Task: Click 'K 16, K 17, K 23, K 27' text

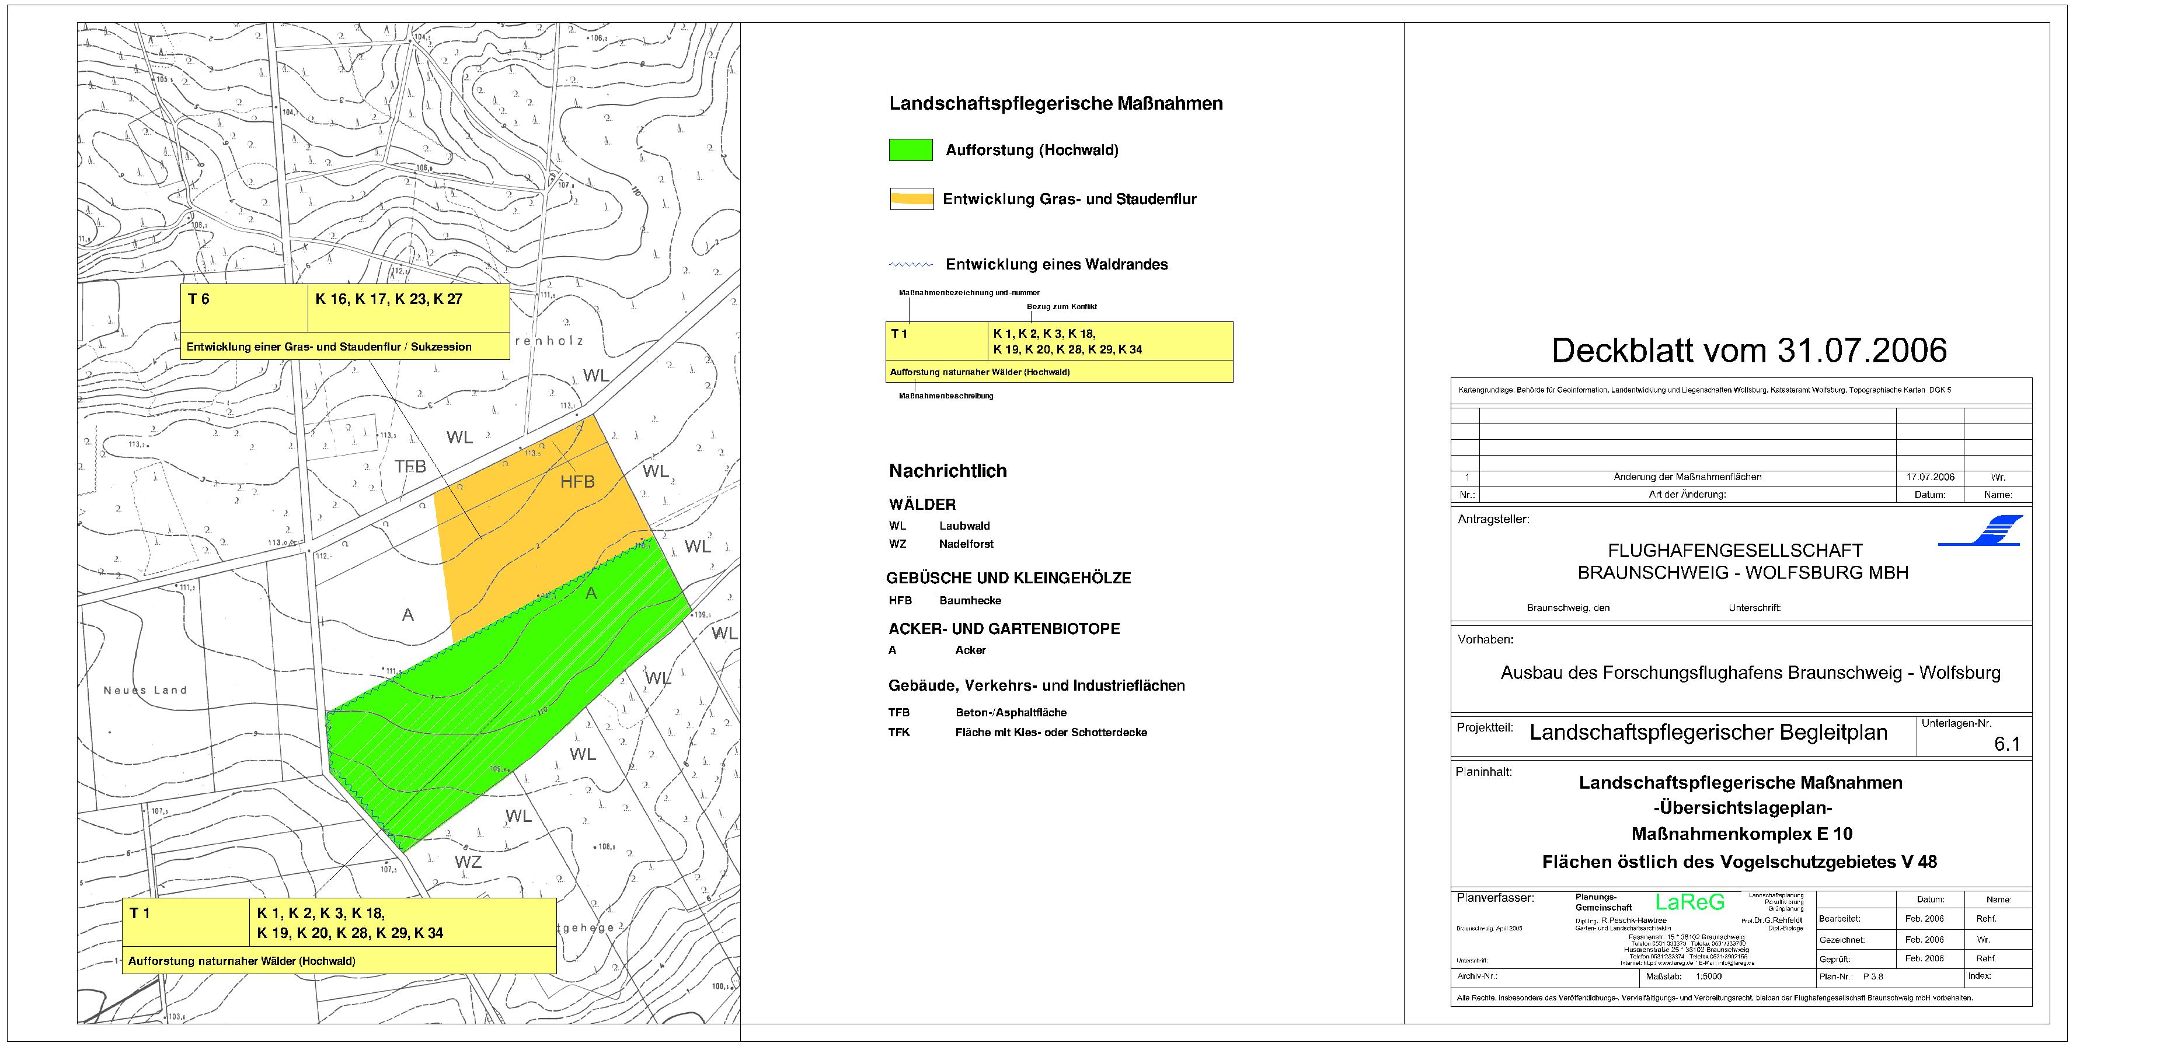Action: tap(389, 299)
